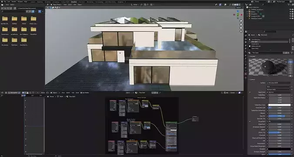This screenshot has height=157, width=294.
Task: Select the Glass Clear material slot
Action: click(268, 48)
